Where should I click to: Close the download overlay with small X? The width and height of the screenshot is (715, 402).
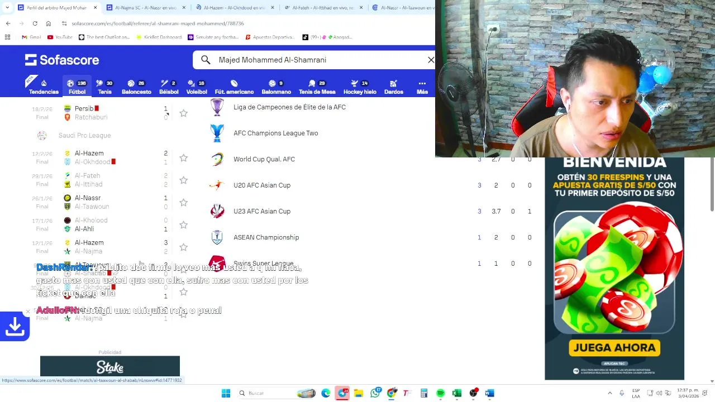coord(27,312)
